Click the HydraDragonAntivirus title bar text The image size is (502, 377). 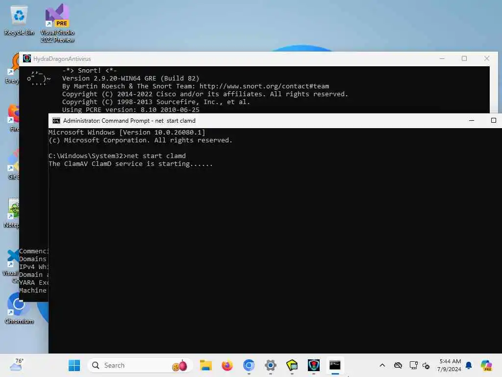point(62,59)
